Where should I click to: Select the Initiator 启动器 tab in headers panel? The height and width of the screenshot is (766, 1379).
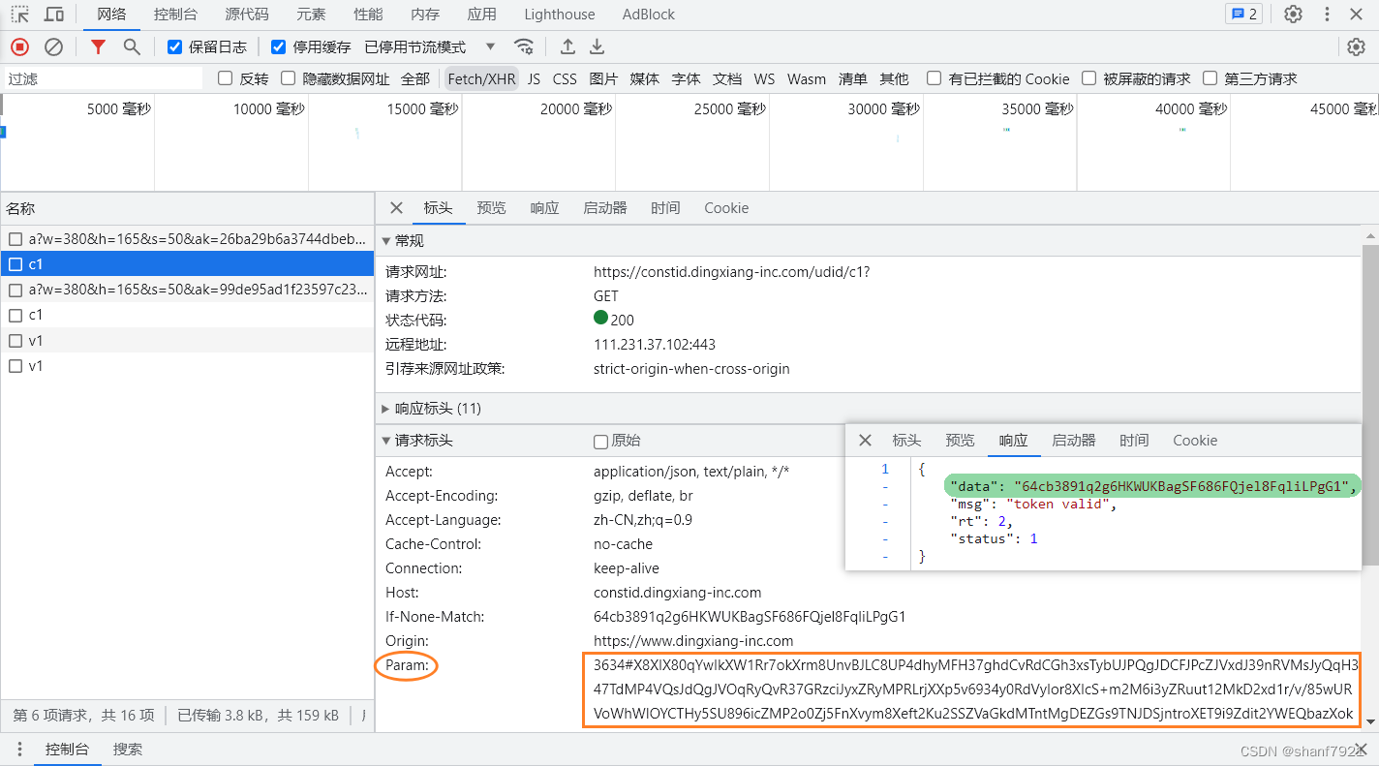click(605, 208)
